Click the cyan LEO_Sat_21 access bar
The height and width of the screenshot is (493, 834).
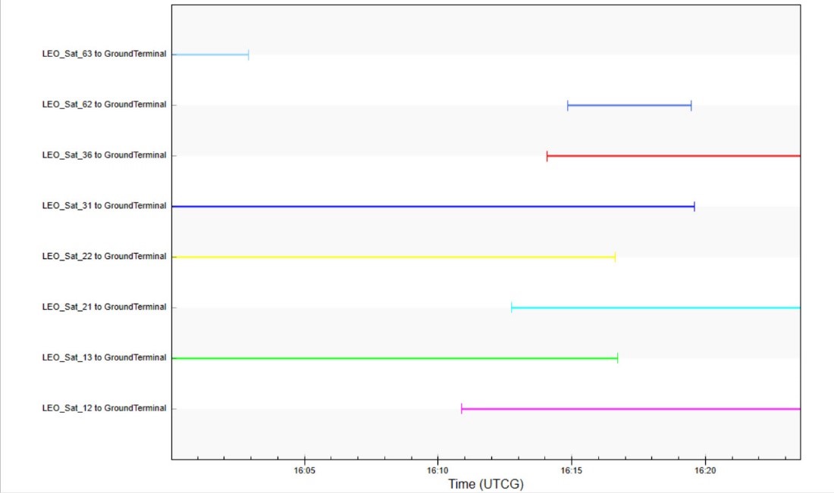coord(656,307)
